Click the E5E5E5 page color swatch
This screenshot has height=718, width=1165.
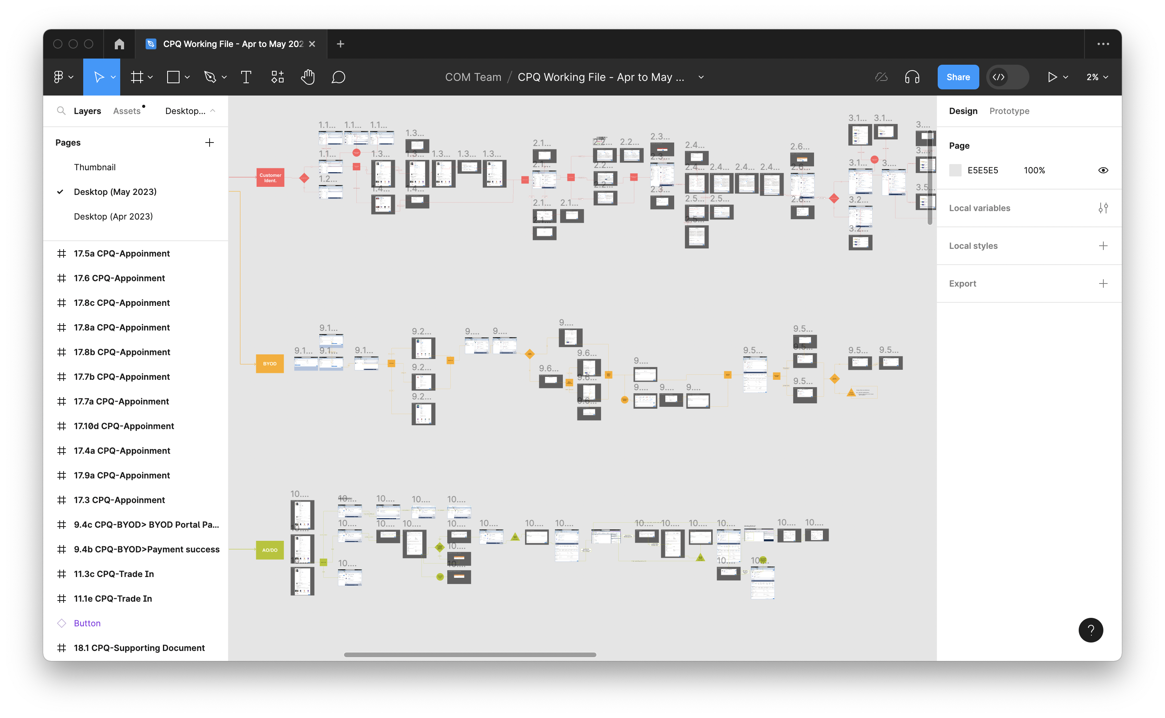(x=955, y=170)
